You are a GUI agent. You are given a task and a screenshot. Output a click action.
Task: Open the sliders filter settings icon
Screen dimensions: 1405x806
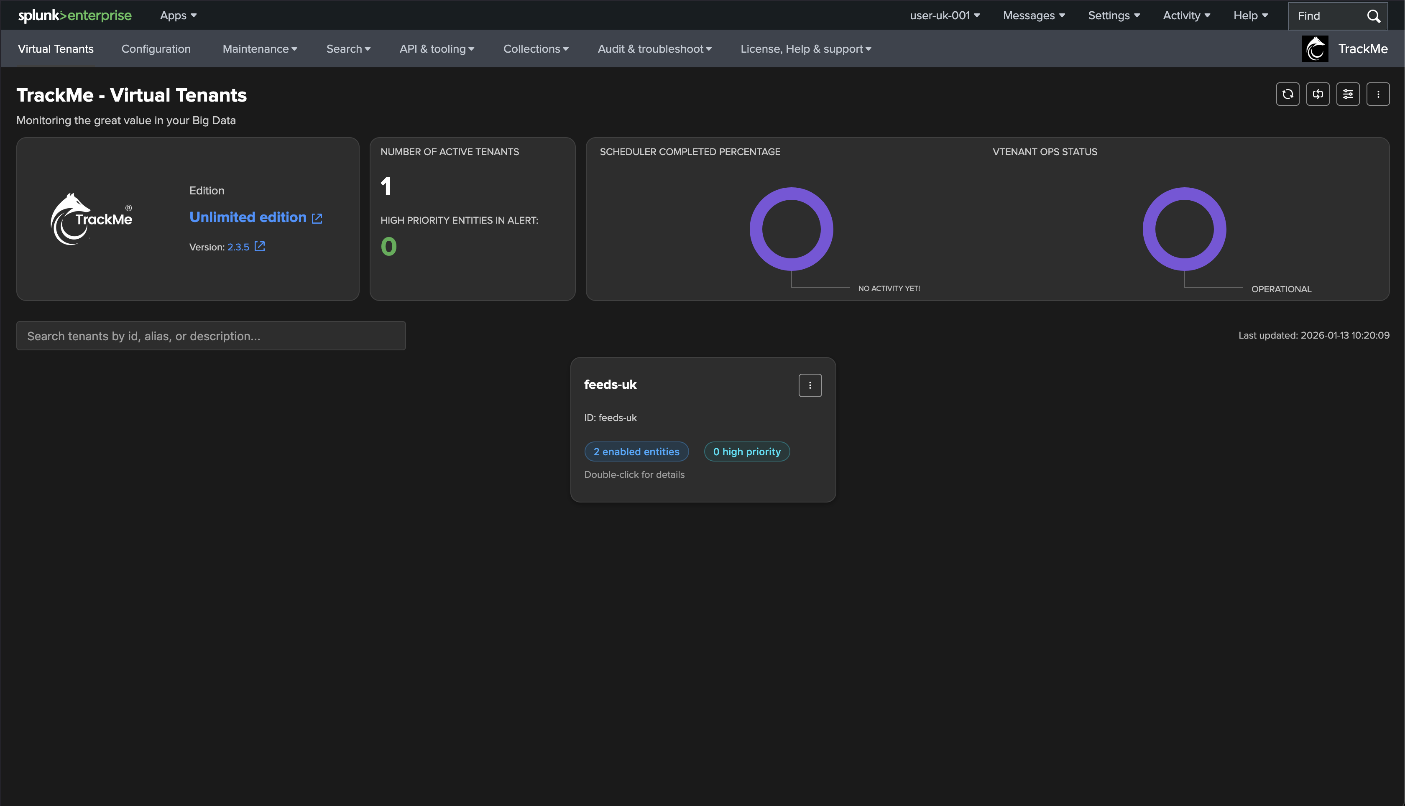[x=1347, y=94]
